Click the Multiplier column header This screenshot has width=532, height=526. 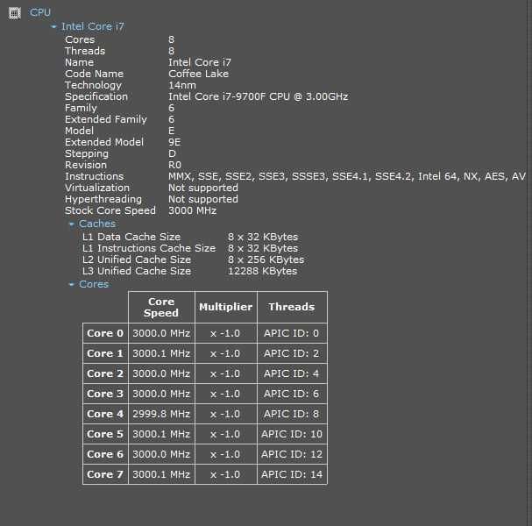click(225, 307)
